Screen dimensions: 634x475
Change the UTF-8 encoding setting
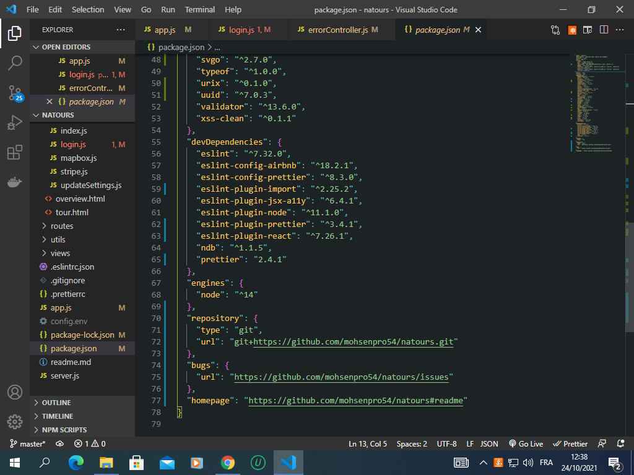click(447, 444)
